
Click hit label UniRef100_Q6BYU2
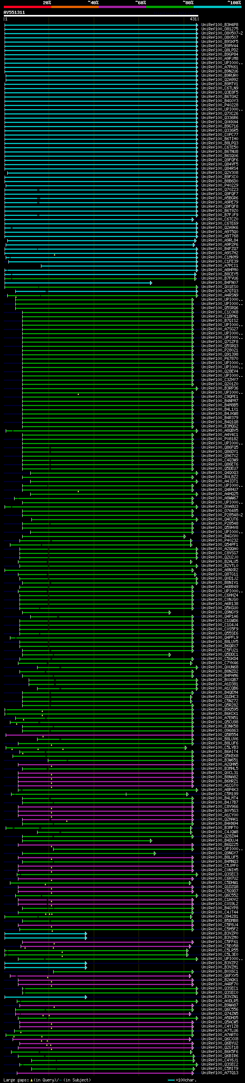click(x=220, y=1043)
